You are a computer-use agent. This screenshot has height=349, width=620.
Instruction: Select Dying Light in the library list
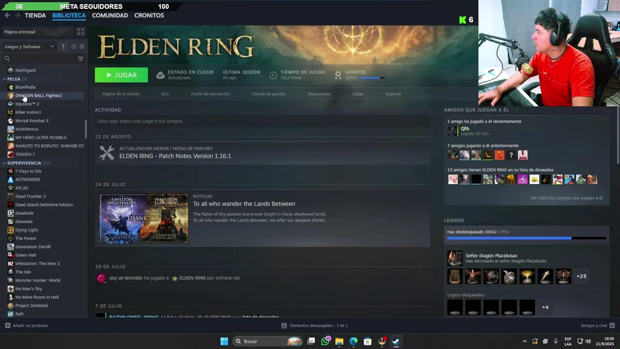(26, 230)
